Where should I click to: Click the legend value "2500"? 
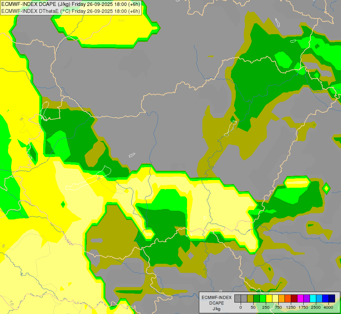(x=316, y=307)
